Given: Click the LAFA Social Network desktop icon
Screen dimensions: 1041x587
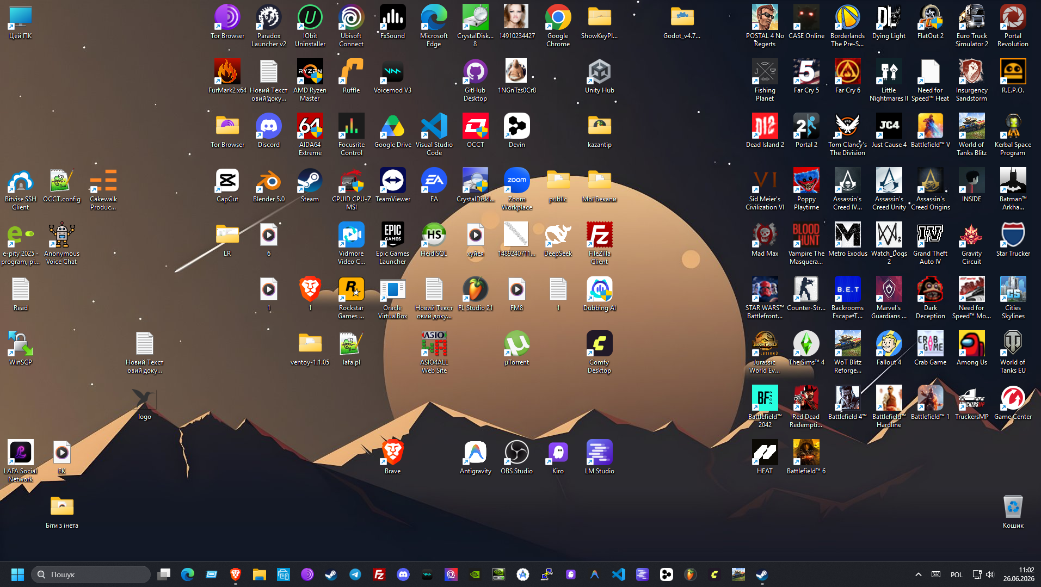Looking at the screenshot, I should [21, 461].
